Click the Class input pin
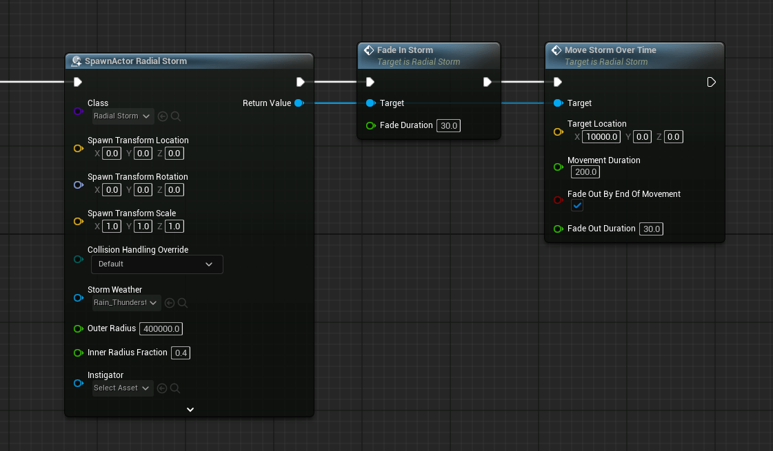 point(79,111)
